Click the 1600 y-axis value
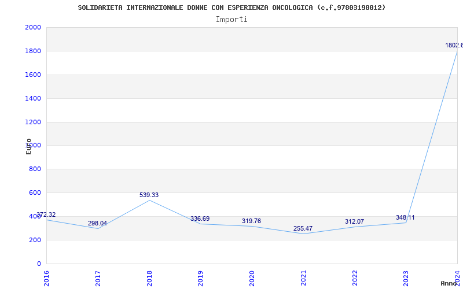463x289 pixels. [x=33, y=75]
